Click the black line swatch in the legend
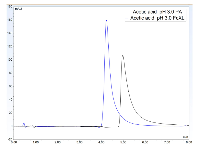 click(128, 12)
